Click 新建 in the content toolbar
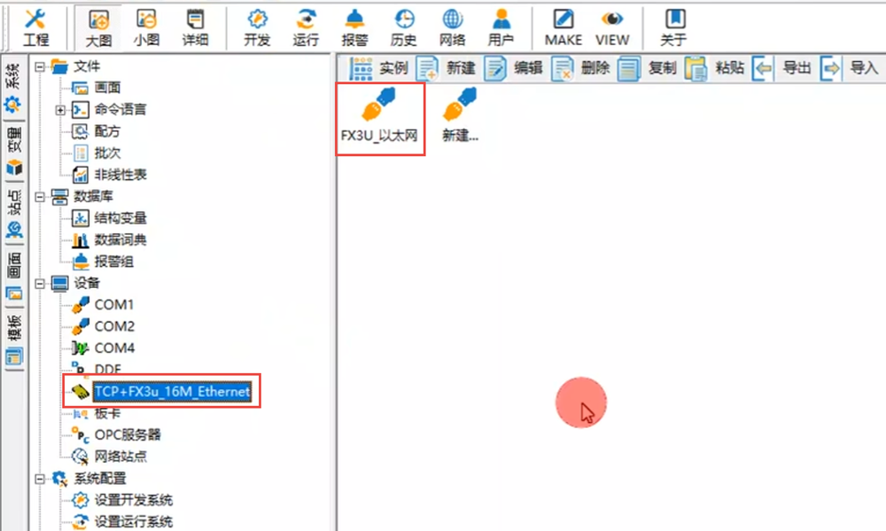 tap(446, 68)
